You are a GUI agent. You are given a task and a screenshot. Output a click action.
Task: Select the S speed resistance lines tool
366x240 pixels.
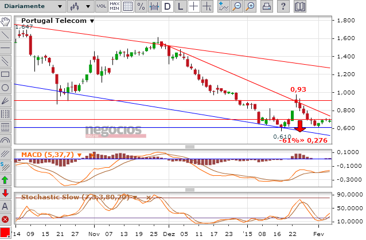click(5, 167)
